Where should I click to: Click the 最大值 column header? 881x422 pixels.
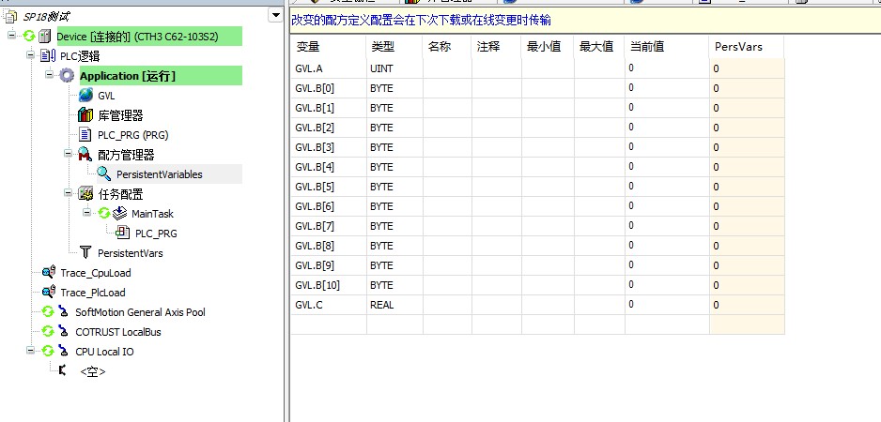(599, 47)
